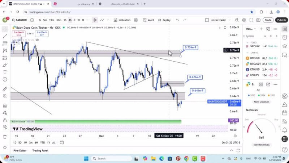289x163 pixels.
Task: Click the Publish button
Action: 281,20
